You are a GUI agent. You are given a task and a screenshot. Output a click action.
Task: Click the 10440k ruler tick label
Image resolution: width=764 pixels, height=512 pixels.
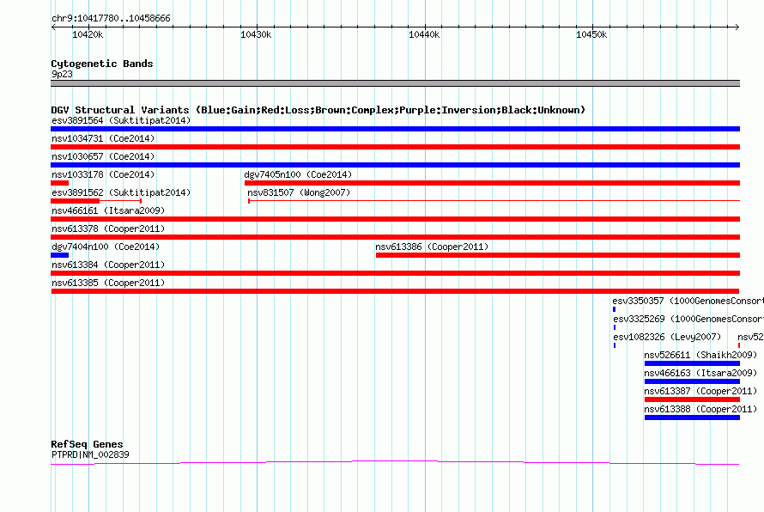pyautogui.click(x=424, y=34)
